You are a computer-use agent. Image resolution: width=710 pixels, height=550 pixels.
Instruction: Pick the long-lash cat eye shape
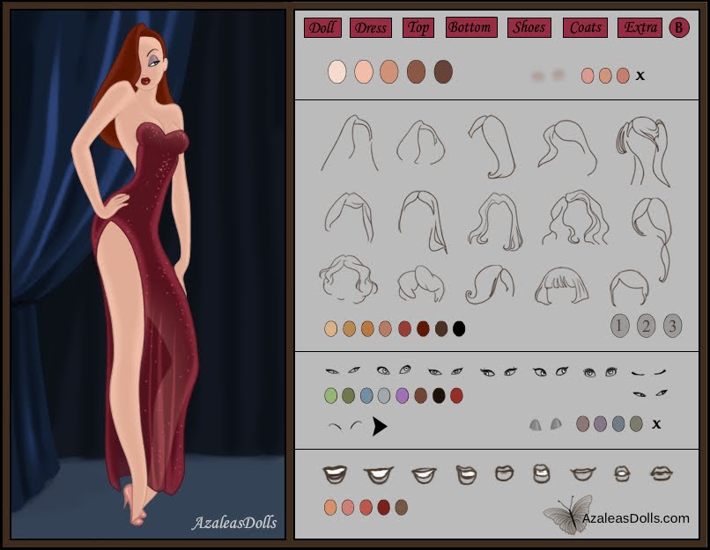coord(499,371)
